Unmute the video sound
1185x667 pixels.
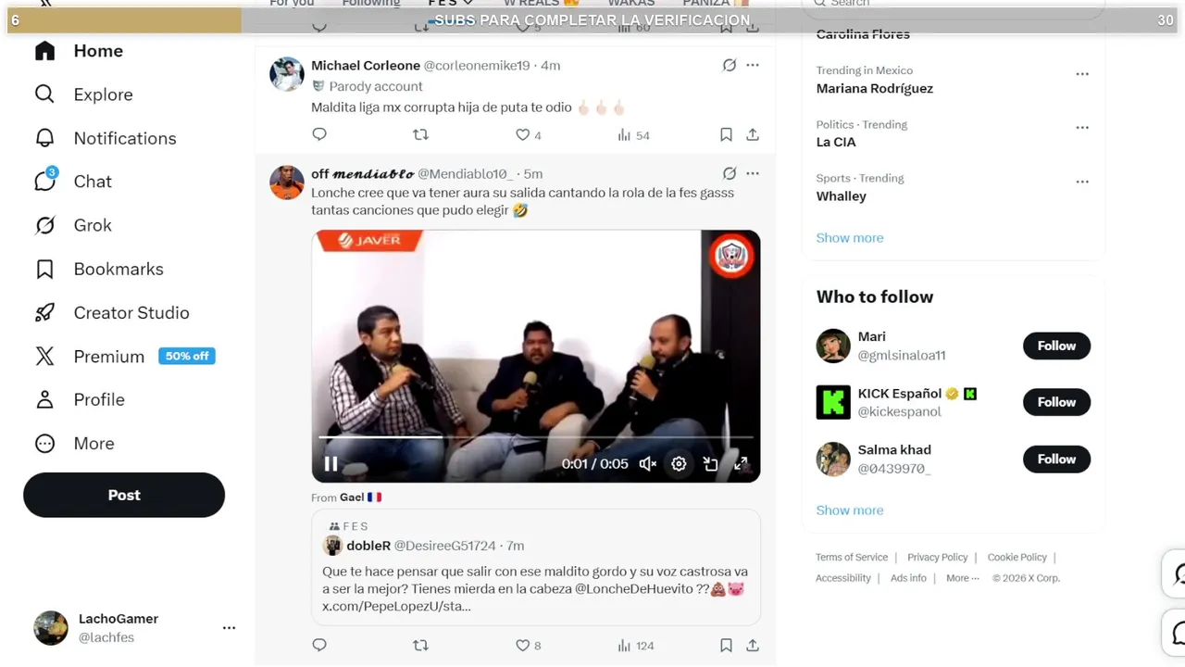click(648, 464)
